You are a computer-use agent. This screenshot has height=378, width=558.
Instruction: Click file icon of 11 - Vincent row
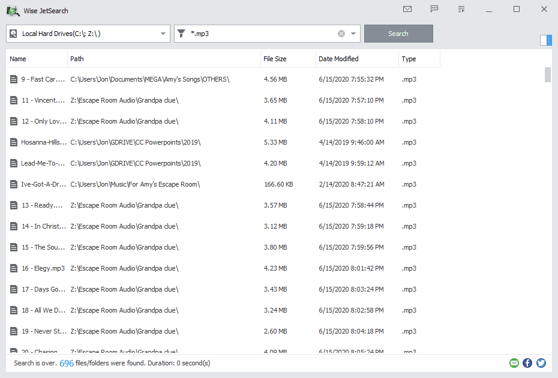point(14,100)
